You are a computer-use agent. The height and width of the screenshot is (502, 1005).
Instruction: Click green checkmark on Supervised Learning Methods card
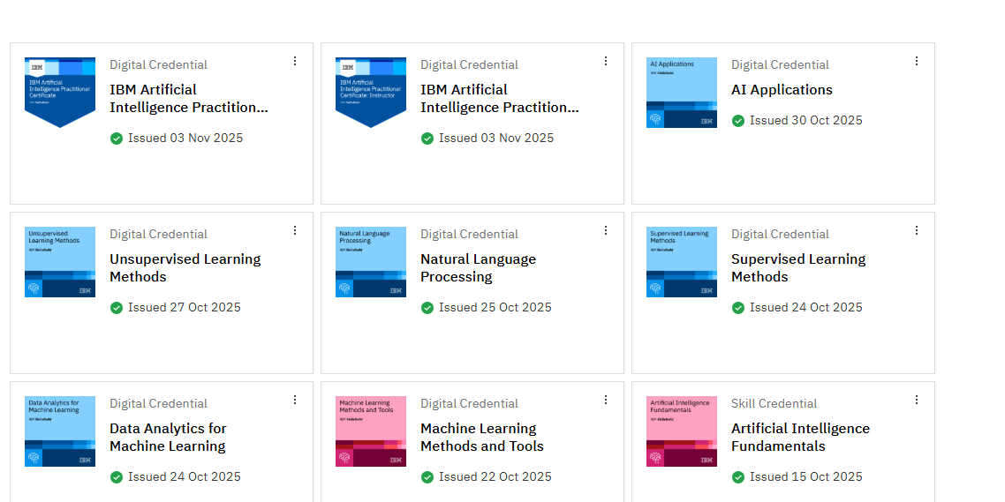click(x=738, y=307)
